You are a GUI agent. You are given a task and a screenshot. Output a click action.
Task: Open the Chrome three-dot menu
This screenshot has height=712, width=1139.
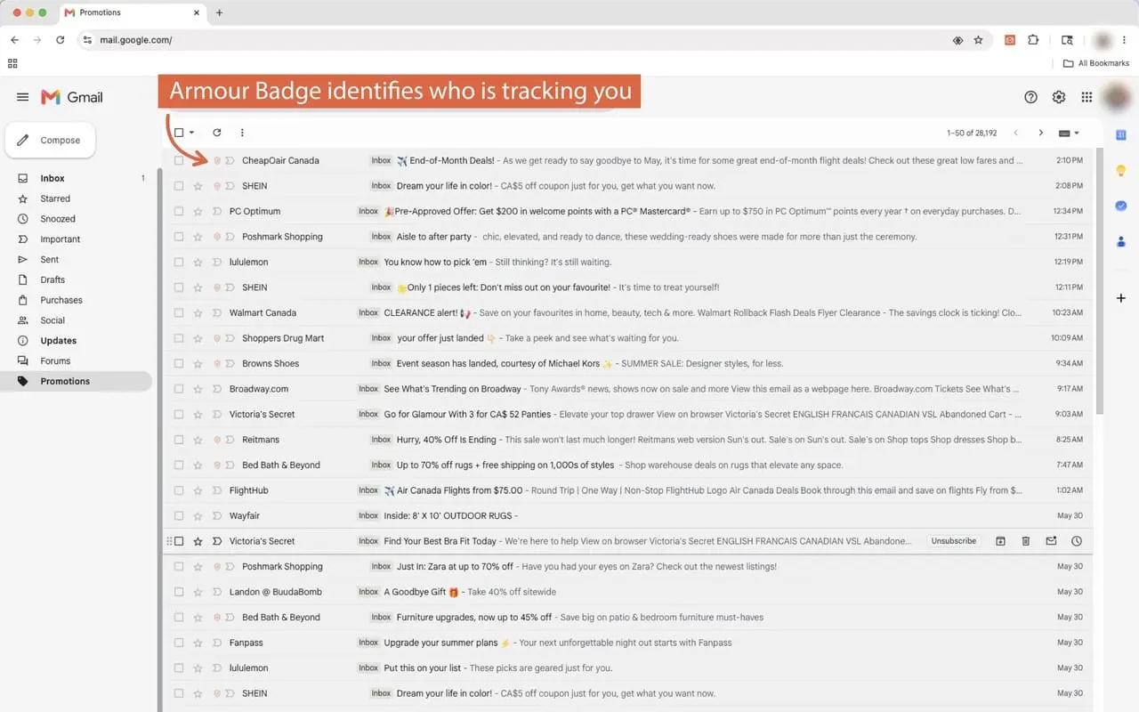(1126, 40)
